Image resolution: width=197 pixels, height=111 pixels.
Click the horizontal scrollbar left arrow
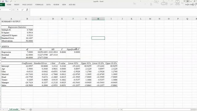pos(121,109)
